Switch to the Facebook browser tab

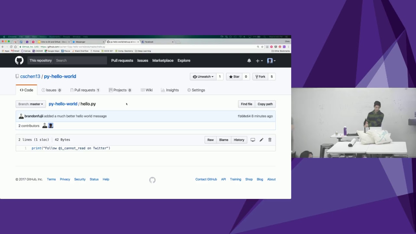[x=157, y=42]
